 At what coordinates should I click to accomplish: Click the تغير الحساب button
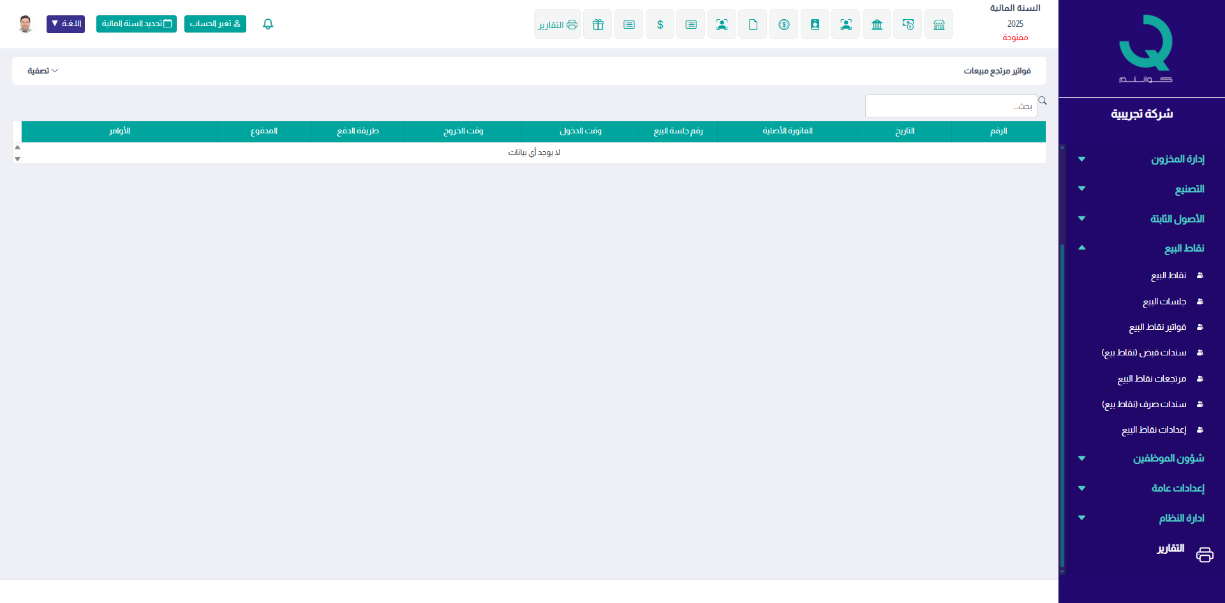click(215, 24)
